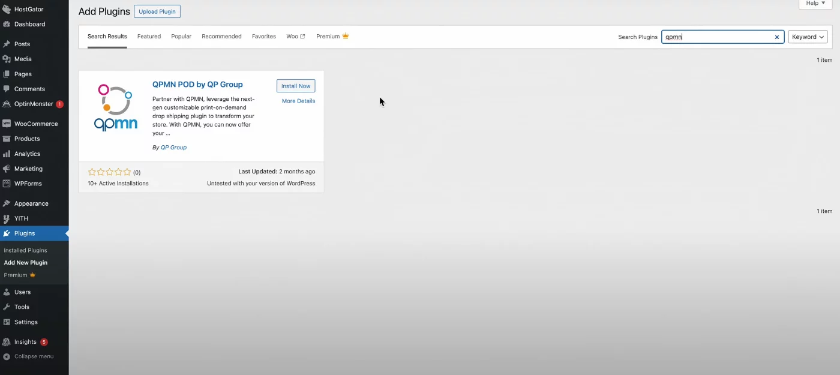The image size is (840, 375).
Task: Open More Details for QPMN POD
Action: (298, 101)
